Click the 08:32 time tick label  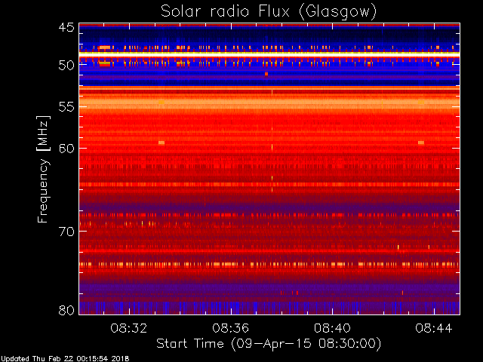(x=129, y=328)
